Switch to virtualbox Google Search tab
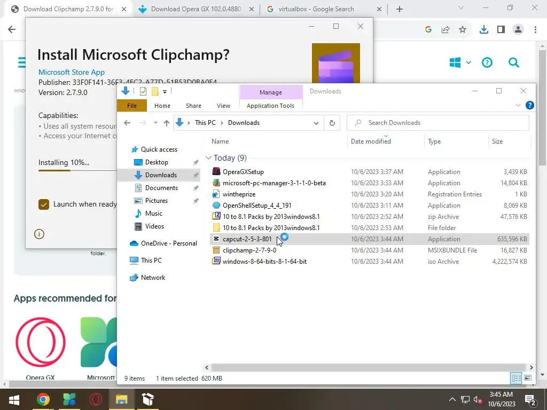Image resolution: width=547 pixels, height=410 pixels. tap(323, 9)
